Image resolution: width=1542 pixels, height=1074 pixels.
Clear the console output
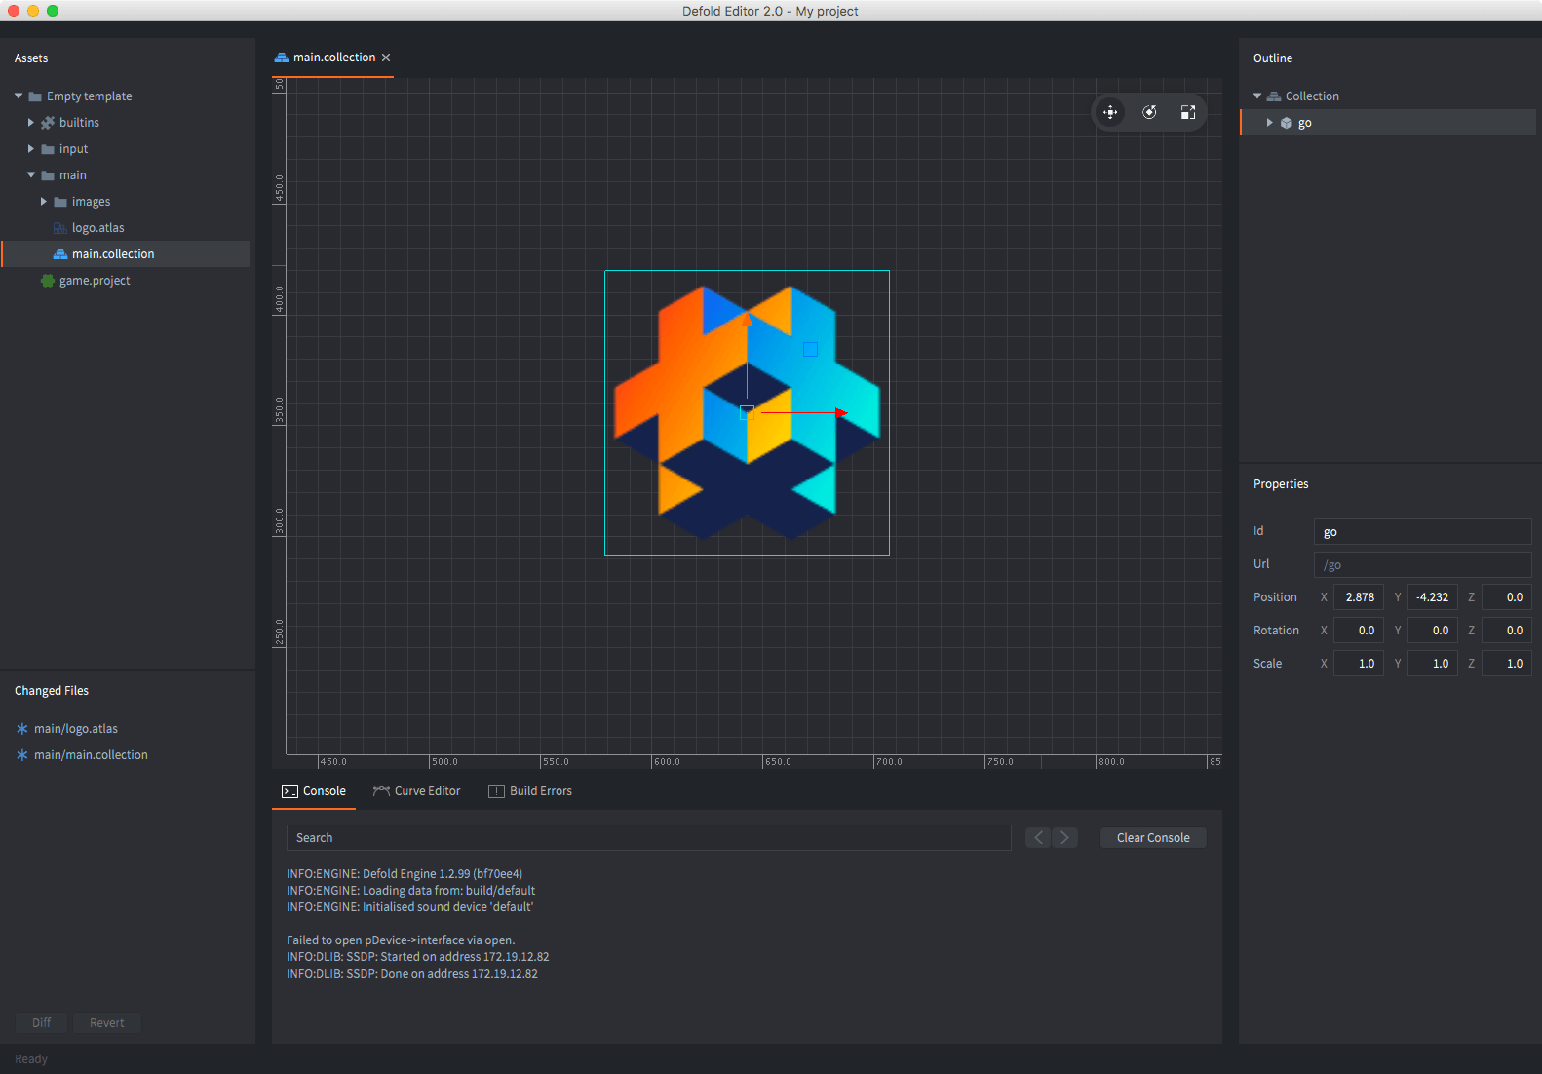1153,838
